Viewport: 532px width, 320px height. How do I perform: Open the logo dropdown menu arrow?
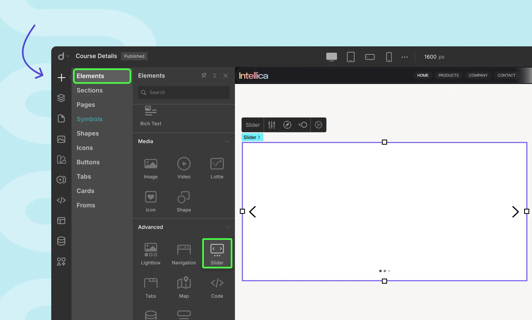pos(68,56)
